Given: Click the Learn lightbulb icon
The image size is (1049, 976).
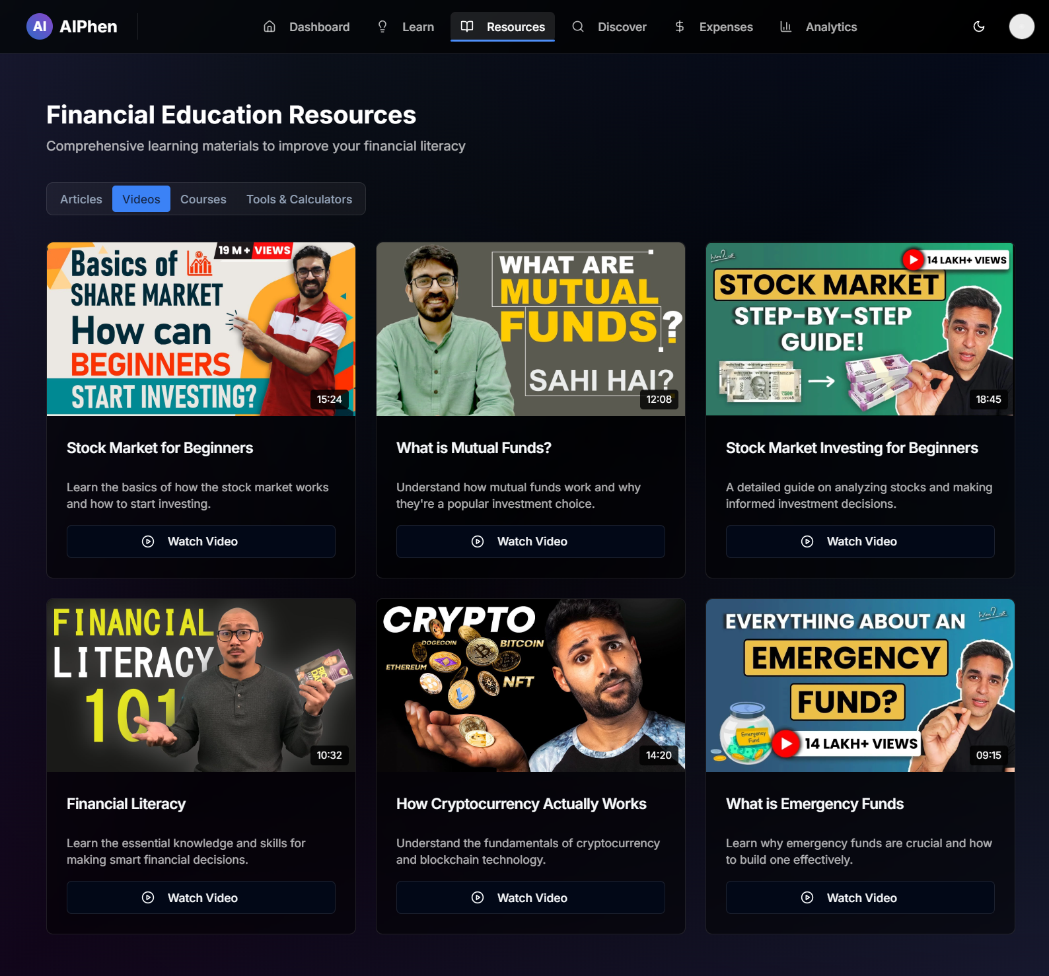Looking at the screenshot, I should click(382, 26).
